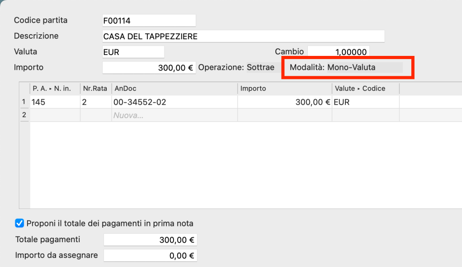462x267 pixels.
Task: Click the Importo da assegnare field
Action: tap(150, 256)
